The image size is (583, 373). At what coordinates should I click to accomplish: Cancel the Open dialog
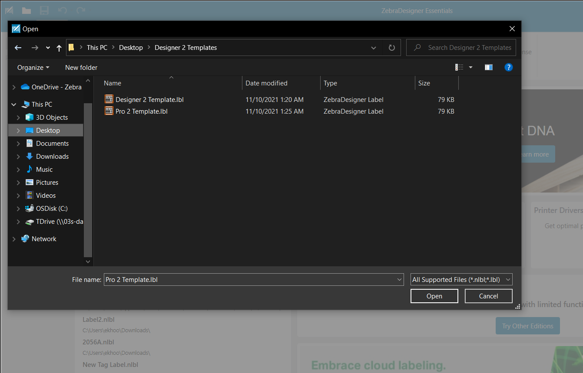tap(488, 296)
